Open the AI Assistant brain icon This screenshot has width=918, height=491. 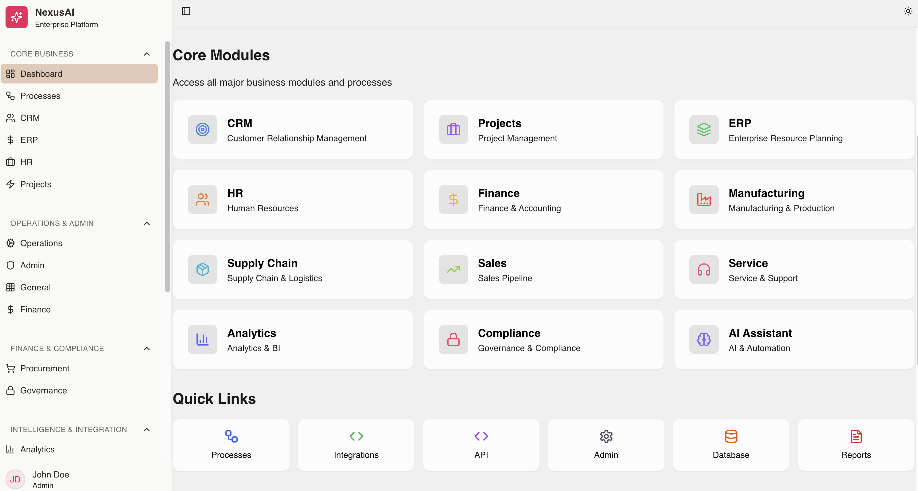point(703,339)
